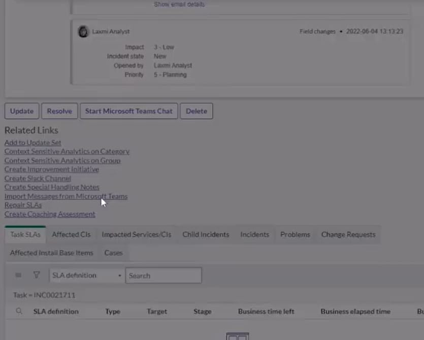Click Import Messages from Microsoft Teams link

[66, 196]
